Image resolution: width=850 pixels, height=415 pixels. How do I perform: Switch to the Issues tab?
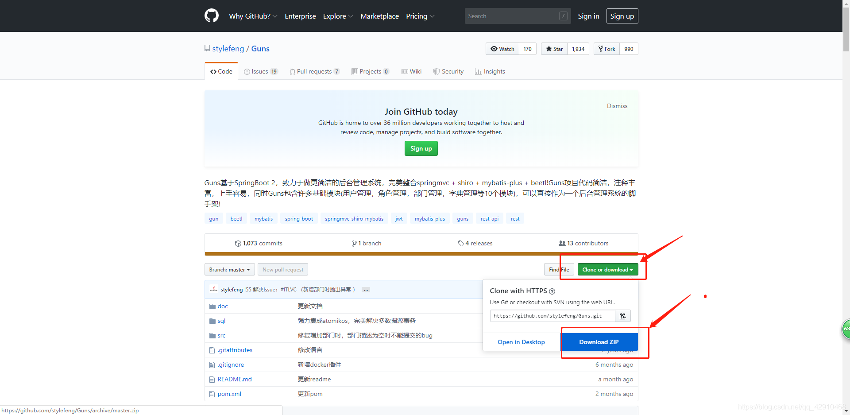[260, 71]
